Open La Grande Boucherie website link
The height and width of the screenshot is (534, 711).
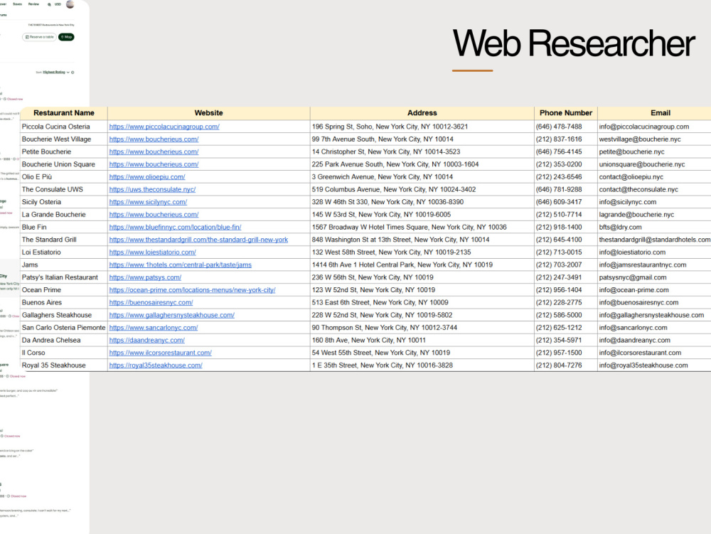(x=154, y=215)
